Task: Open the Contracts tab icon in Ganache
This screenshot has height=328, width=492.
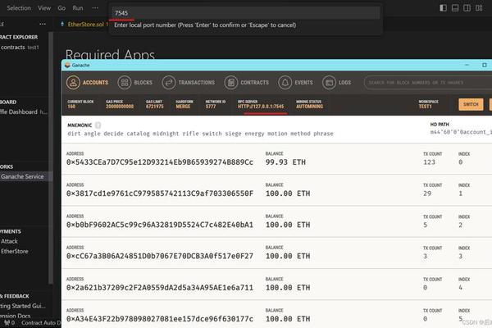Action: click(x=231, y=83)
